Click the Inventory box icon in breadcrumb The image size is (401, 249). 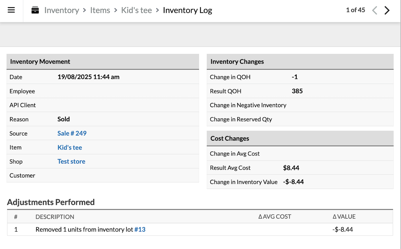coord(35,10)
